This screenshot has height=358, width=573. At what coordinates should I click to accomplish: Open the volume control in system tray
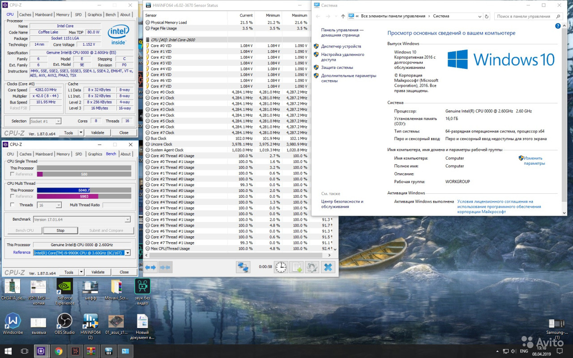(515, 351)
